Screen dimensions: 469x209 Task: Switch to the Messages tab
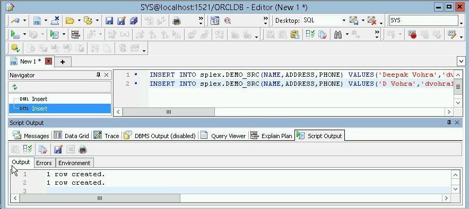pyautogui.click(x=31, y=135)
